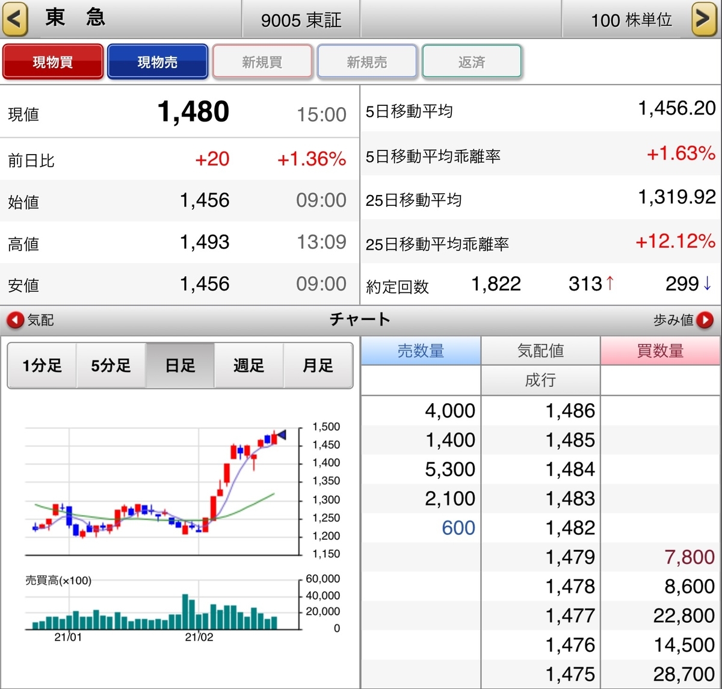Tap the 新規買 margin buy button
The image size is (722, 689).
tap(262, 62)
